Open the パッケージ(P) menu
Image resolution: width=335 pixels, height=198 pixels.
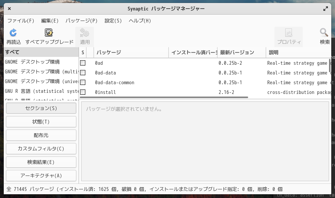(x=81, y=21)
